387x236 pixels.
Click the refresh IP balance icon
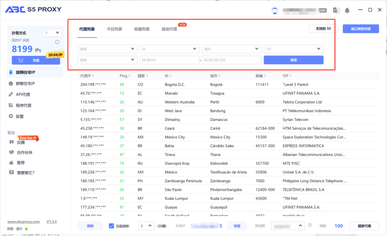point(57,42)
